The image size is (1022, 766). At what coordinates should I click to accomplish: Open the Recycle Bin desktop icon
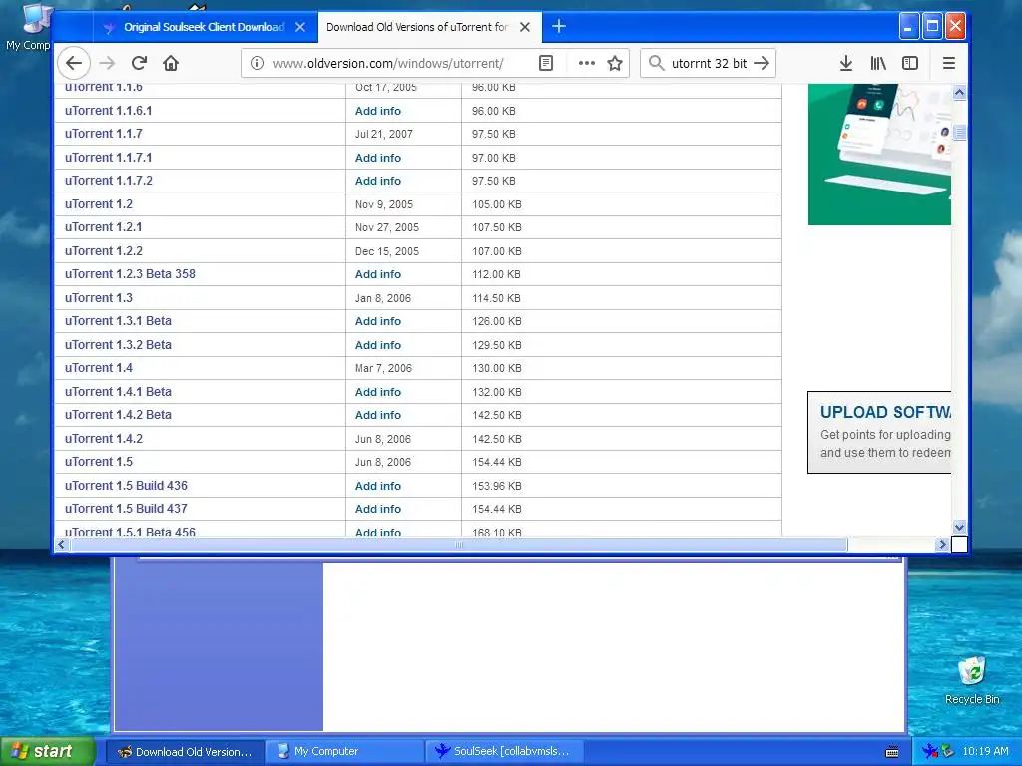pos(972,680)
